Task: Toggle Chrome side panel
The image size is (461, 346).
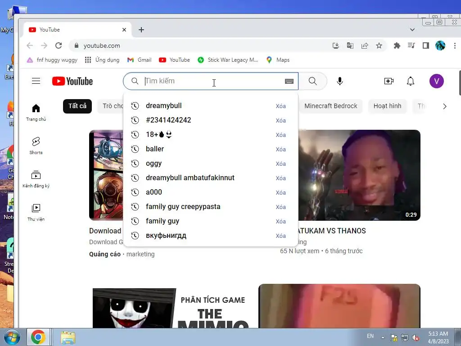Action: point(426,46)
